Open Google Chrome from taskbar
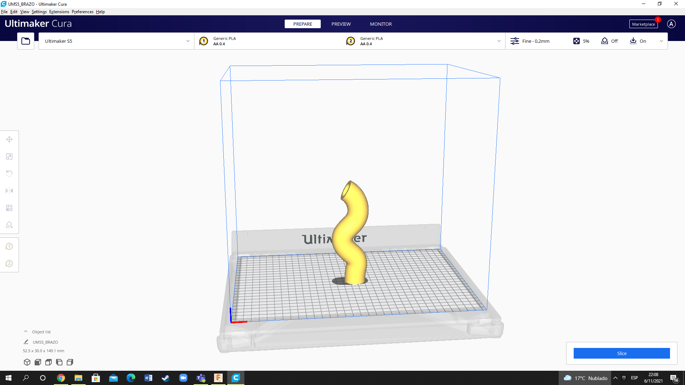This screenshot has width=685, height=385. coord(61,378)
